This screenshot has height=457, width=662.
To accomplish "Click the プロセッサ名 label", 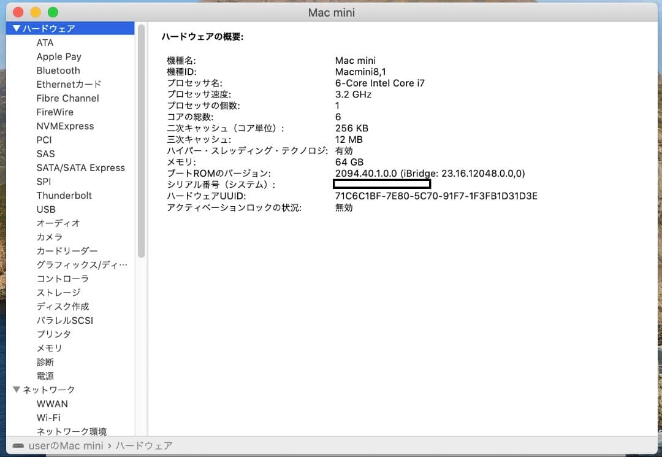I will (x=195, y=83).
